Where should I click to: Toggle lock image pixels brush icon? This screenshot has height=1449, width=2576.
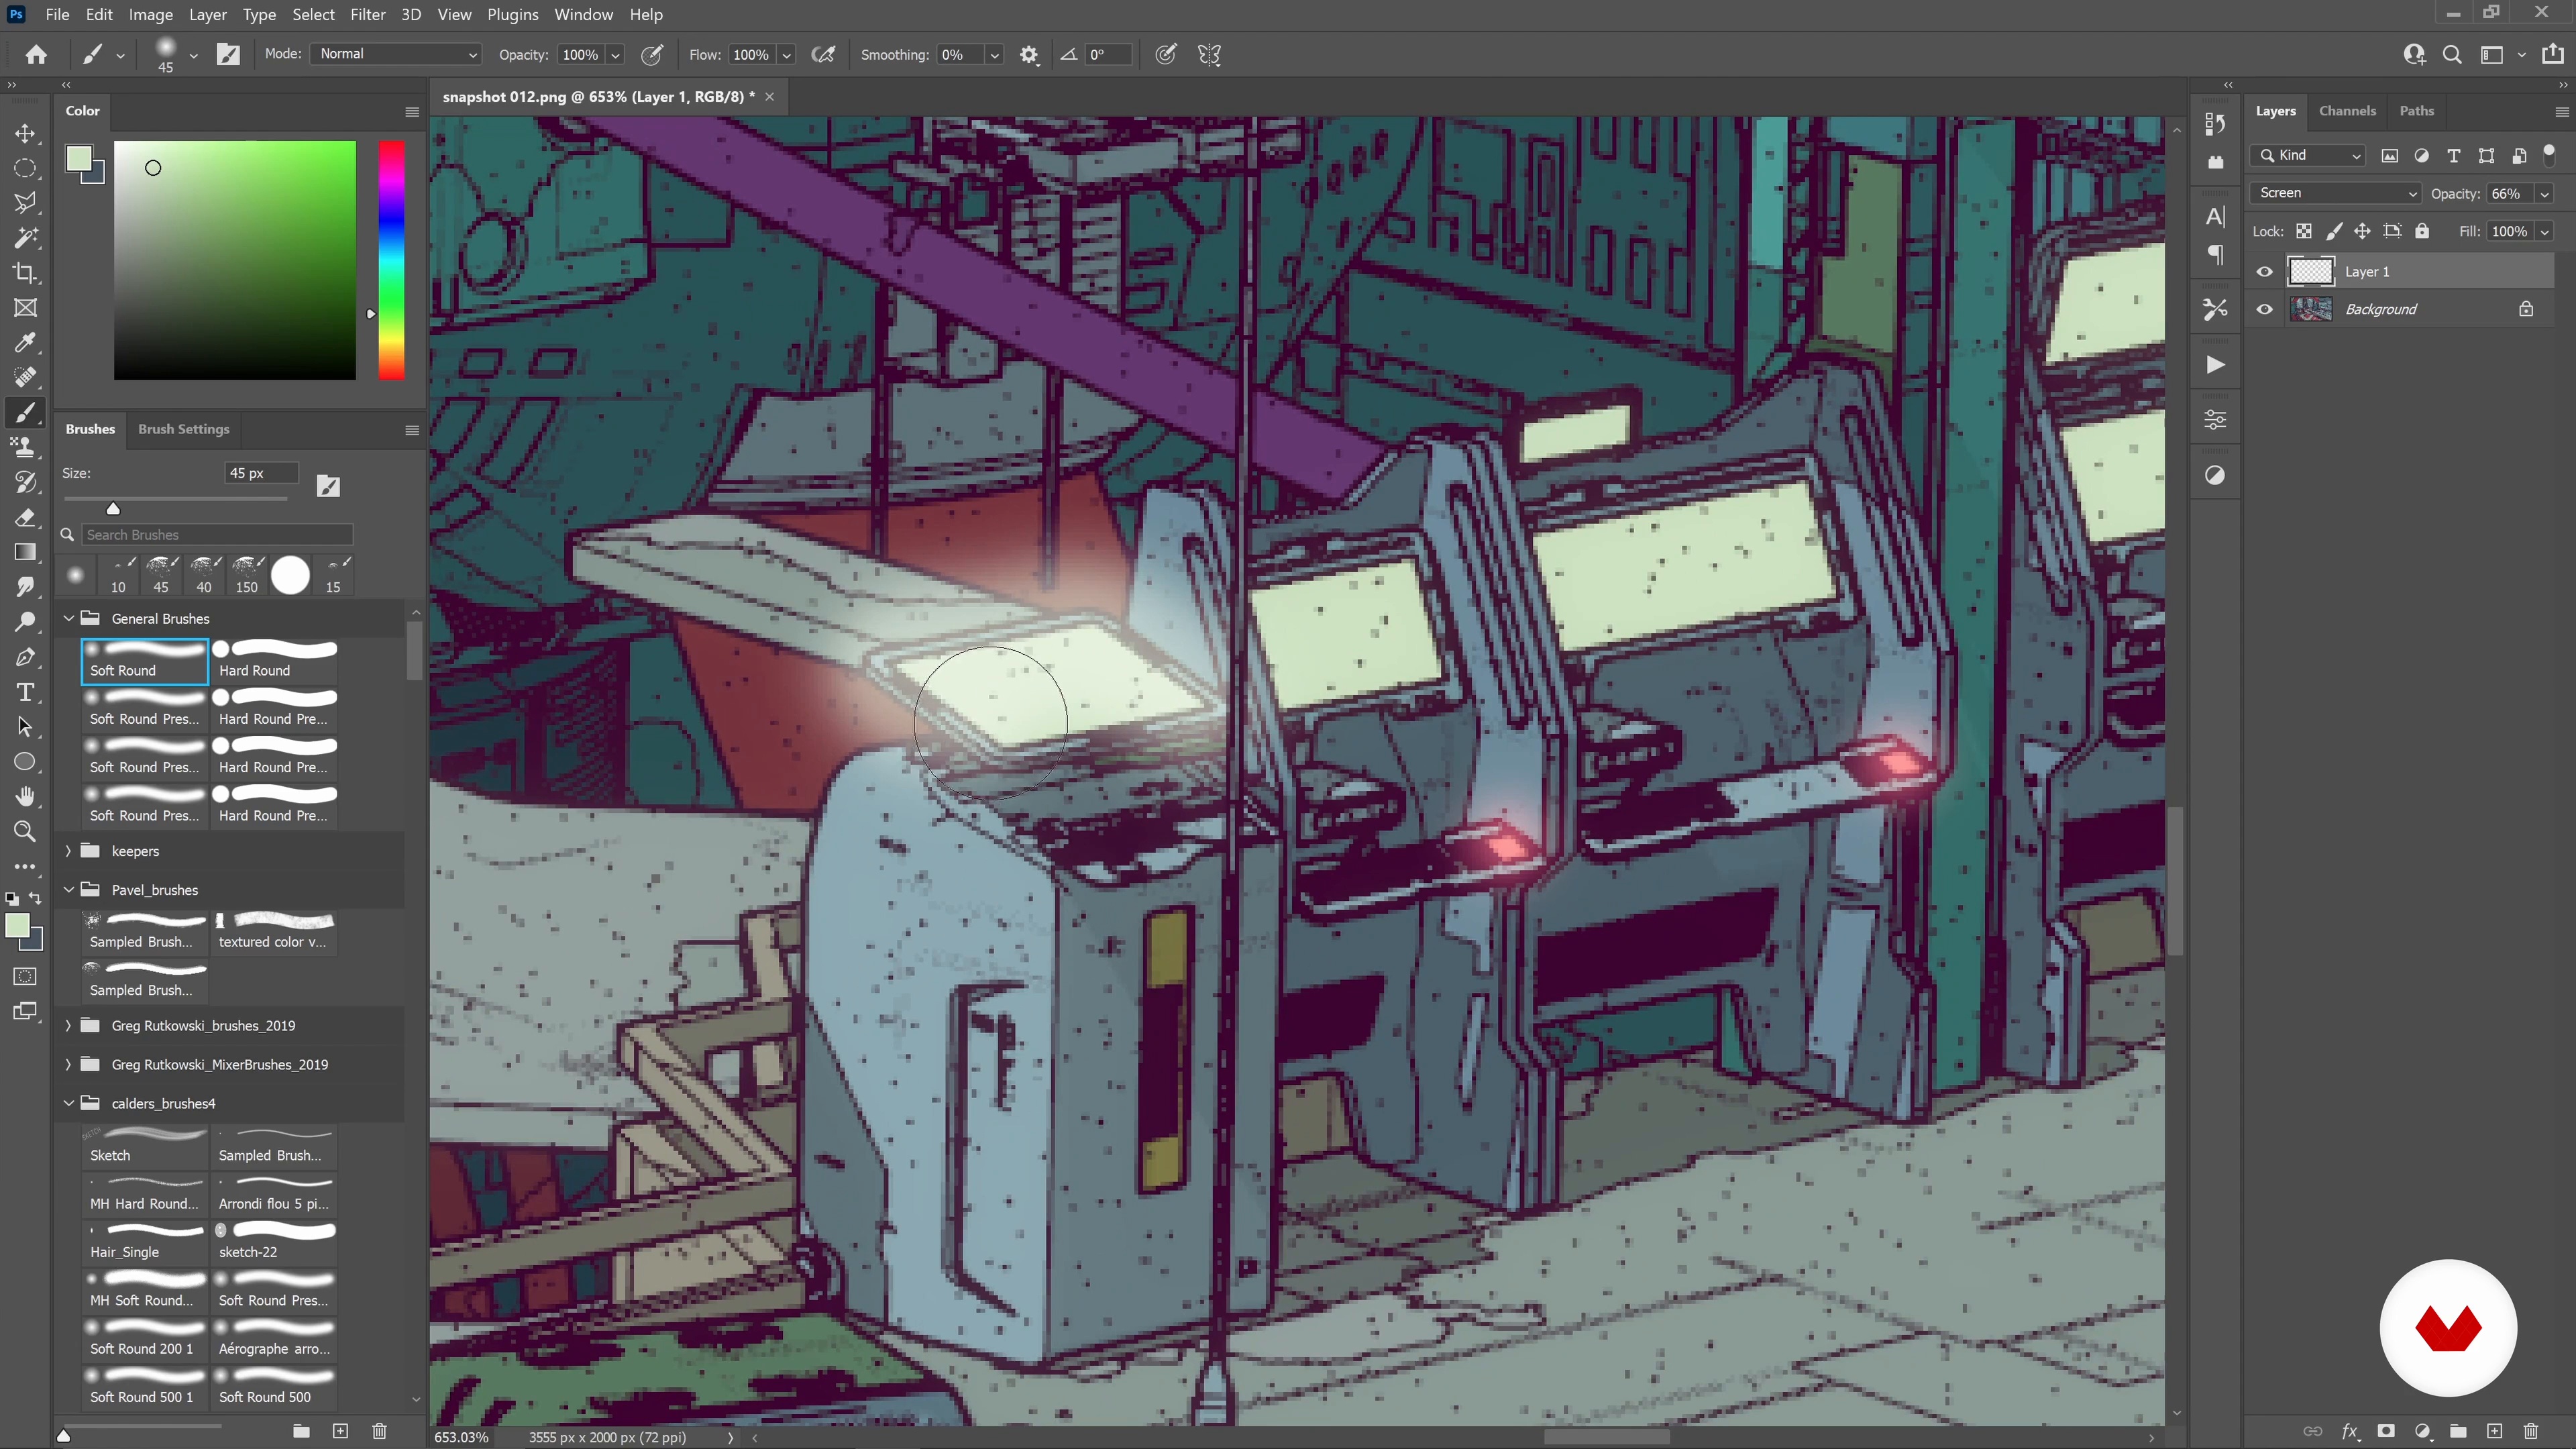point(2334,231)
